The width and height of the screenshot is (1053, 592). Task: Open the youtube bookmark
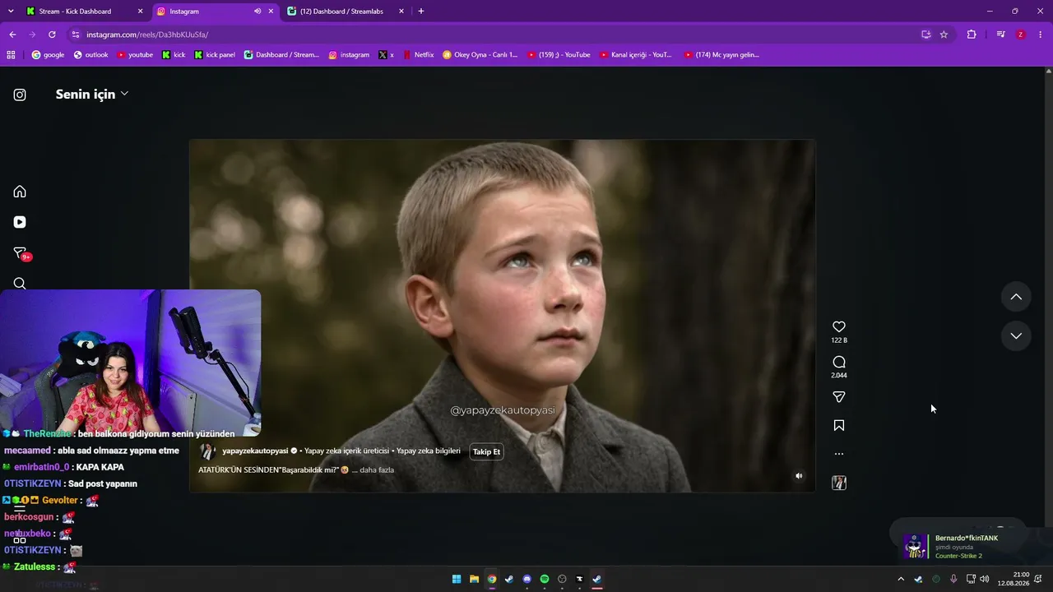click(x=135, y=55)
